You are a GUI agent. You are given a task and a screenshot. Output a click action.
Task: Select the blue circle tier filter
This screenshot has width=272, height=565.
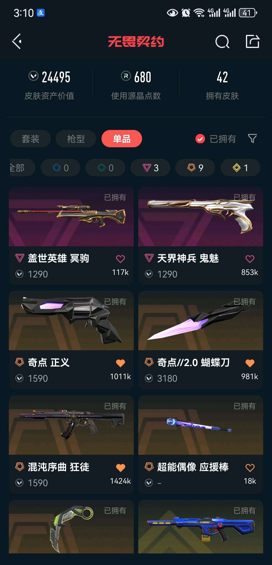(x=60, y=168)
